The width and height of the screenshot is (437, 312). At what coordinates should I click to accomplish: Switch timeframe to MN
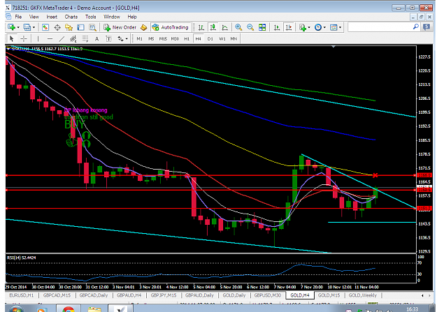point(234,38)
